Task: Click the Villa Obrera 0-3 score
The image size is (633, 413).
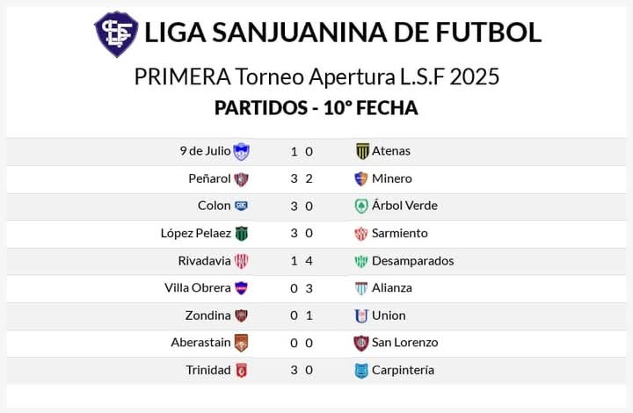Action: [302, 288]
